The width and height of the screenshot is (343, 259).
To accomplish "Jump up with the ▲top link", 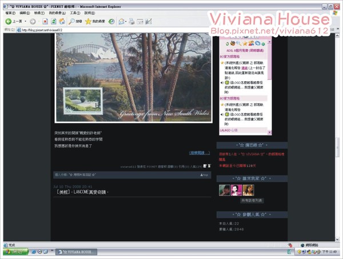I will coord(204,175).
